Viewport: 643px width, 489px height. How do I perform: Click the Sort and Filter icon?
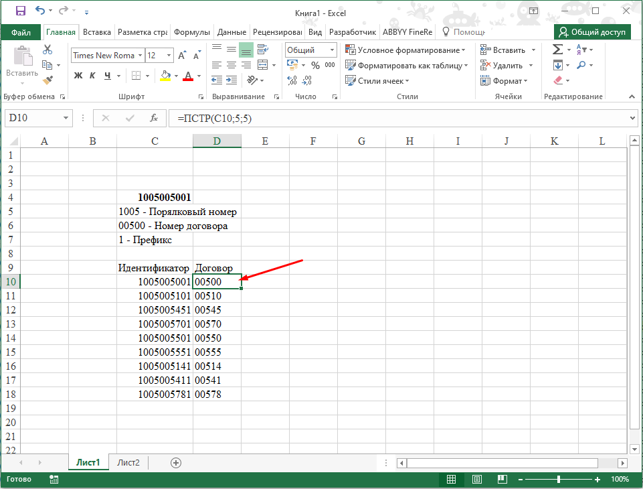pyautogui.click(x=581, y=50)
